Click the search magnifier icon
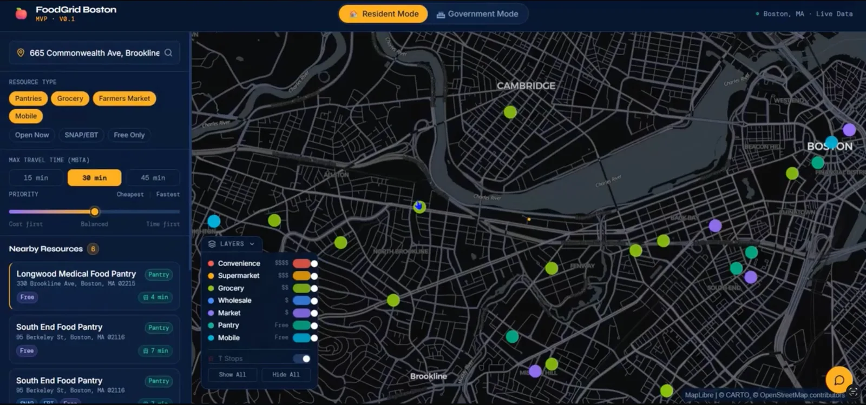The height and width of the screenshot is (405, 866). tap(168, 52)
